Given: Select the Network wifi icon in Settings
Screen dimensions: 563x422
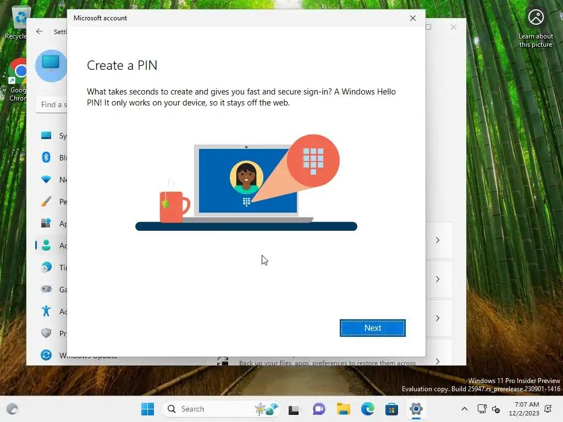Looking at the screenshot, I should [x=46, y=180].
